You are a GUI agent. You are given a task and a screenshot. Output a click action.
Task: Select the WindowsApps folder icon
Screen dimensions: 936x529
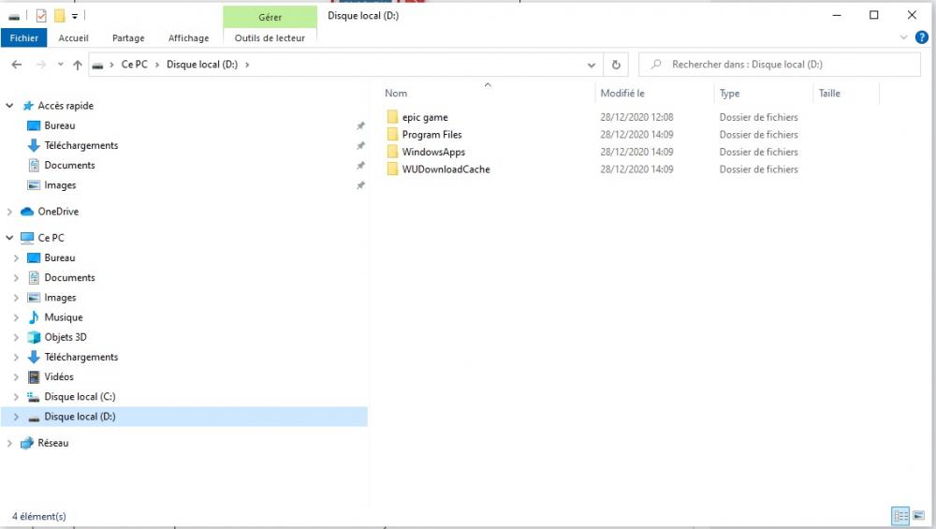392,152
